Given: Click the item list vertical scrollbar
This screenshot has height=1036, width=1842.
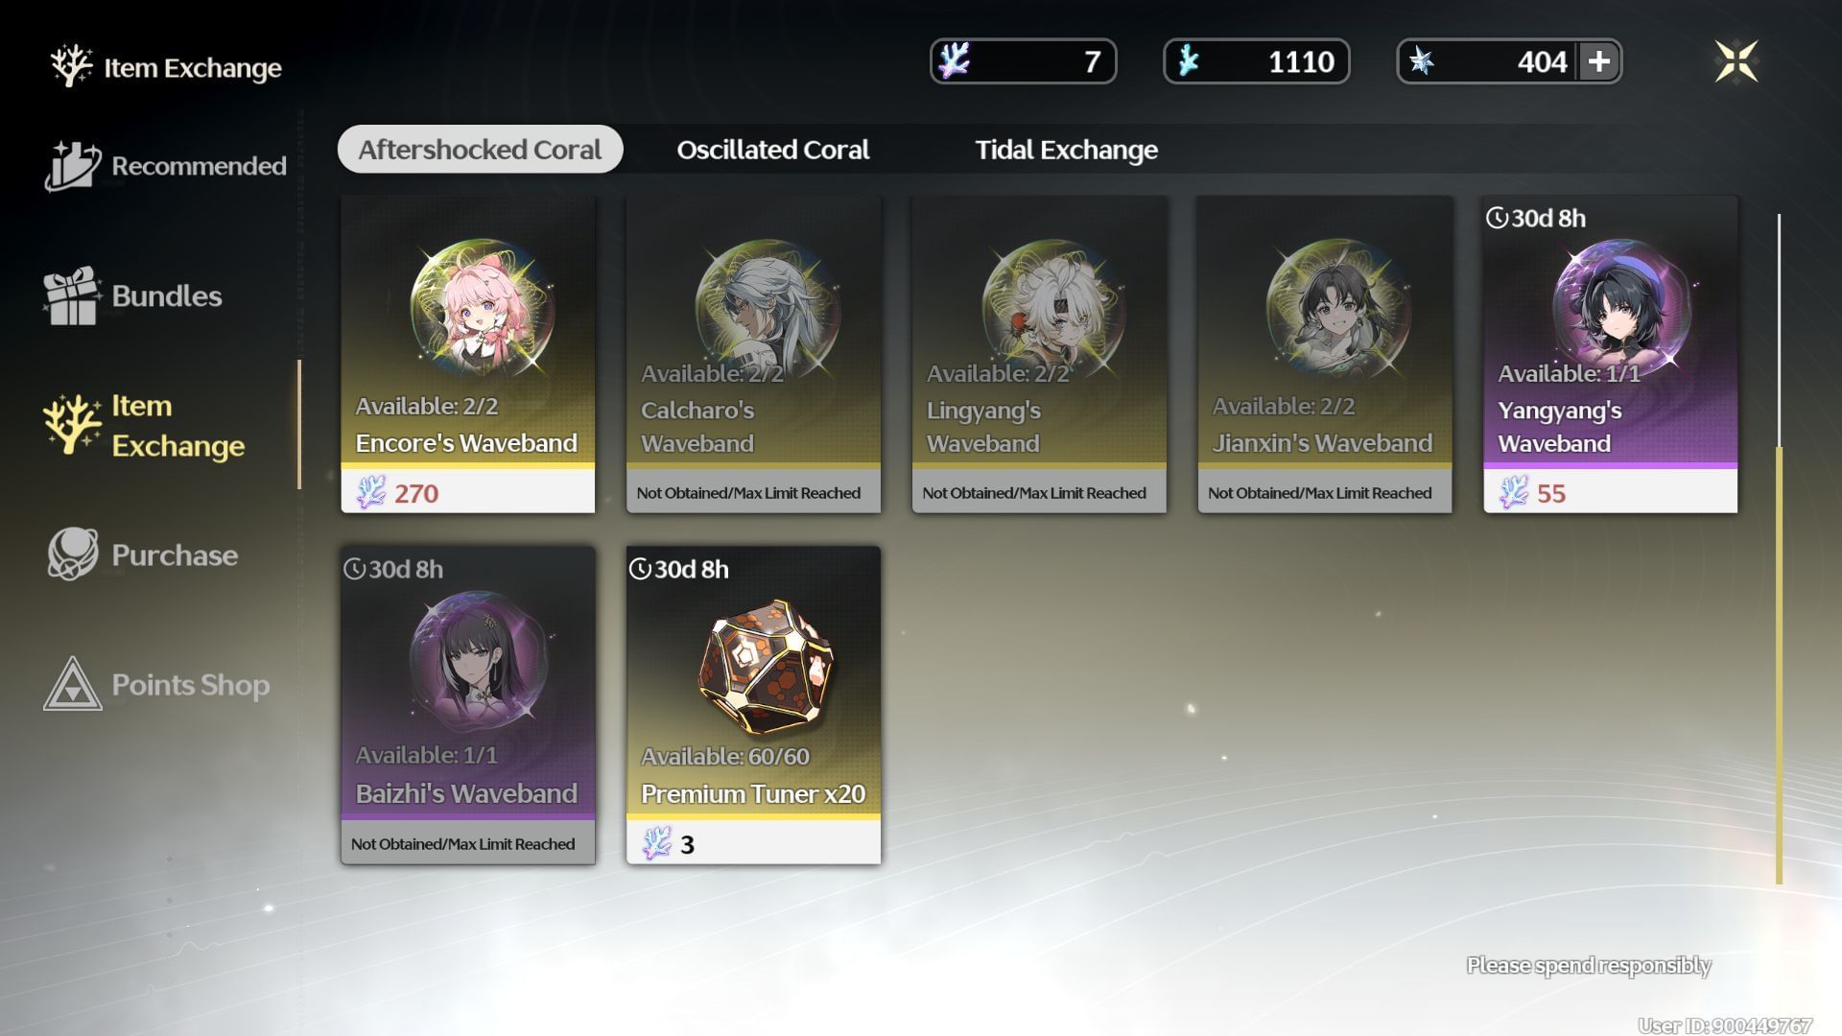Looking at the screenshot, I should click(x=1779, y=549).
